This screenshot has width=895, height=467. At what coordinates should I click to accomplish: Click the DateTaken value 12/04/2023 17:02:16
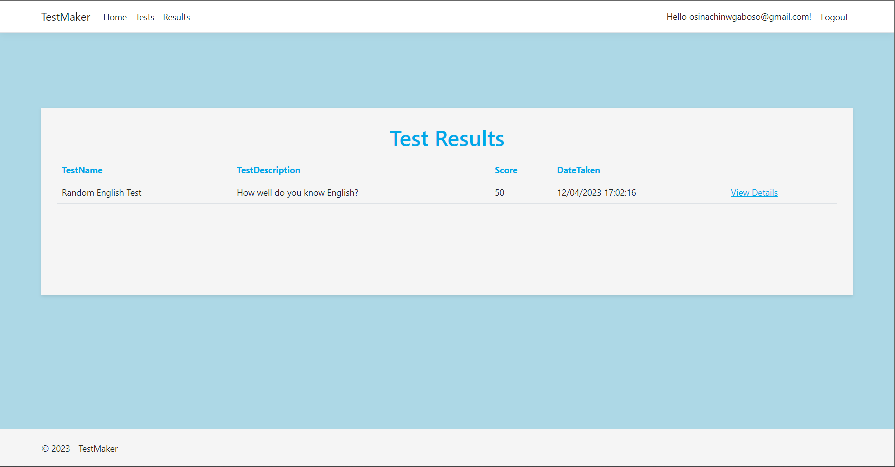pos(596,192)
